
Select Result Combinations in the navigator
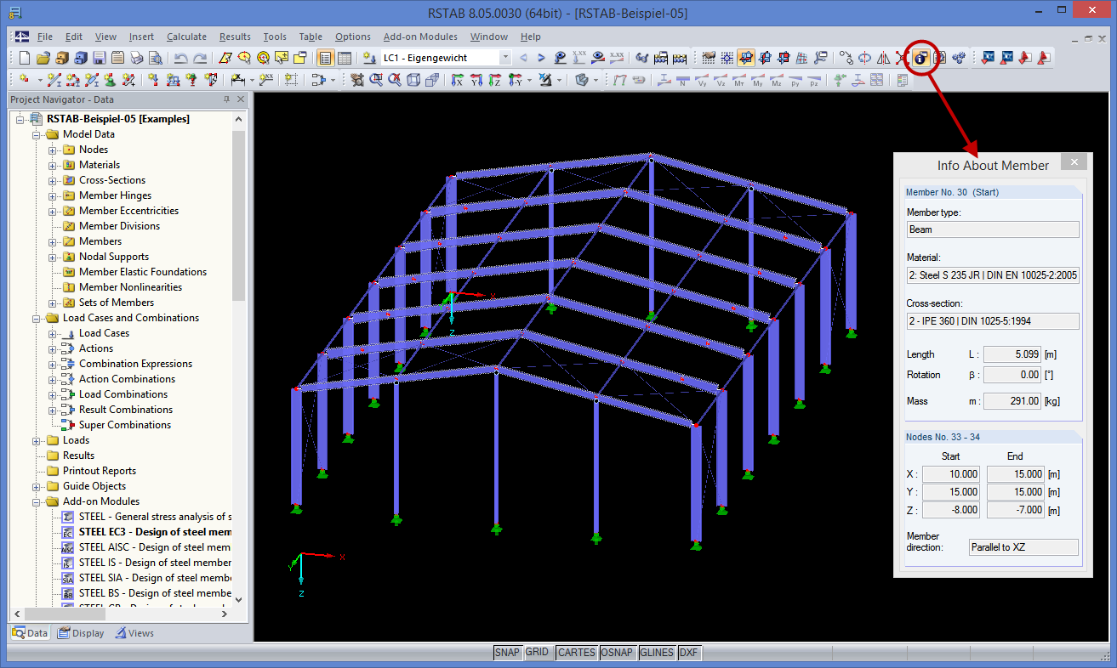point(126,410)
